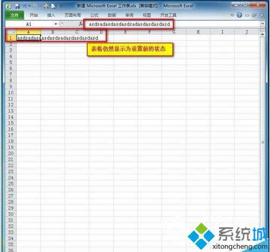The width and height of the screenshot is (270, 252).
Task: Switch to the 插入 (Insert) ribbon tab
Action: [x=51, y=15]
